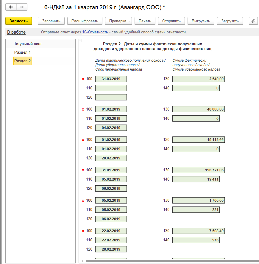Open the paperclip attachments button
The height and width of the screenshot is (264, 259).
click(253, 21)
